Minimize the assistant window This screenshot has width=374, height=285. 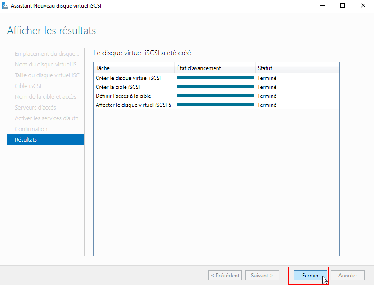(322, 5)
